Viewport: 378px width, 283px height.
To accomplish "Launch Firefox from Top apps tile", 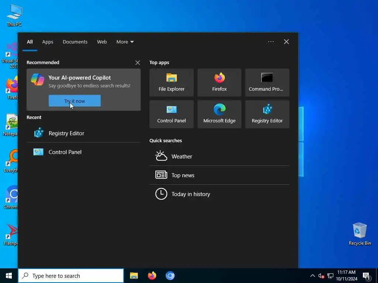I will (219, 83).
